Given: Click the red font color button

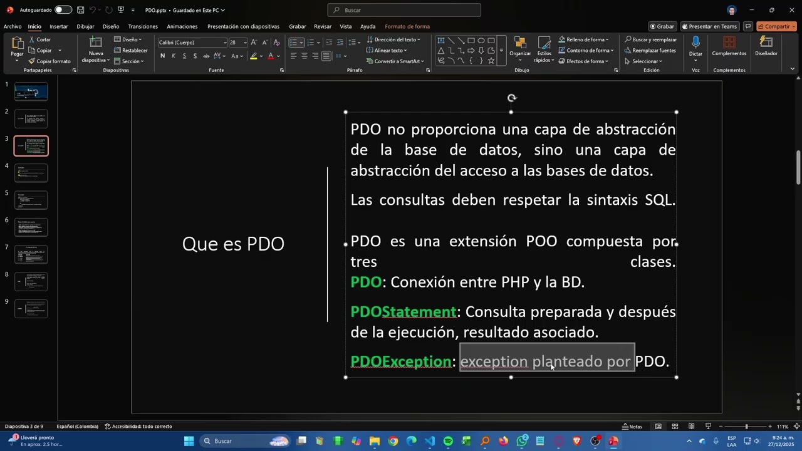Looking at the screenshot, I should [x=271, y=56].
